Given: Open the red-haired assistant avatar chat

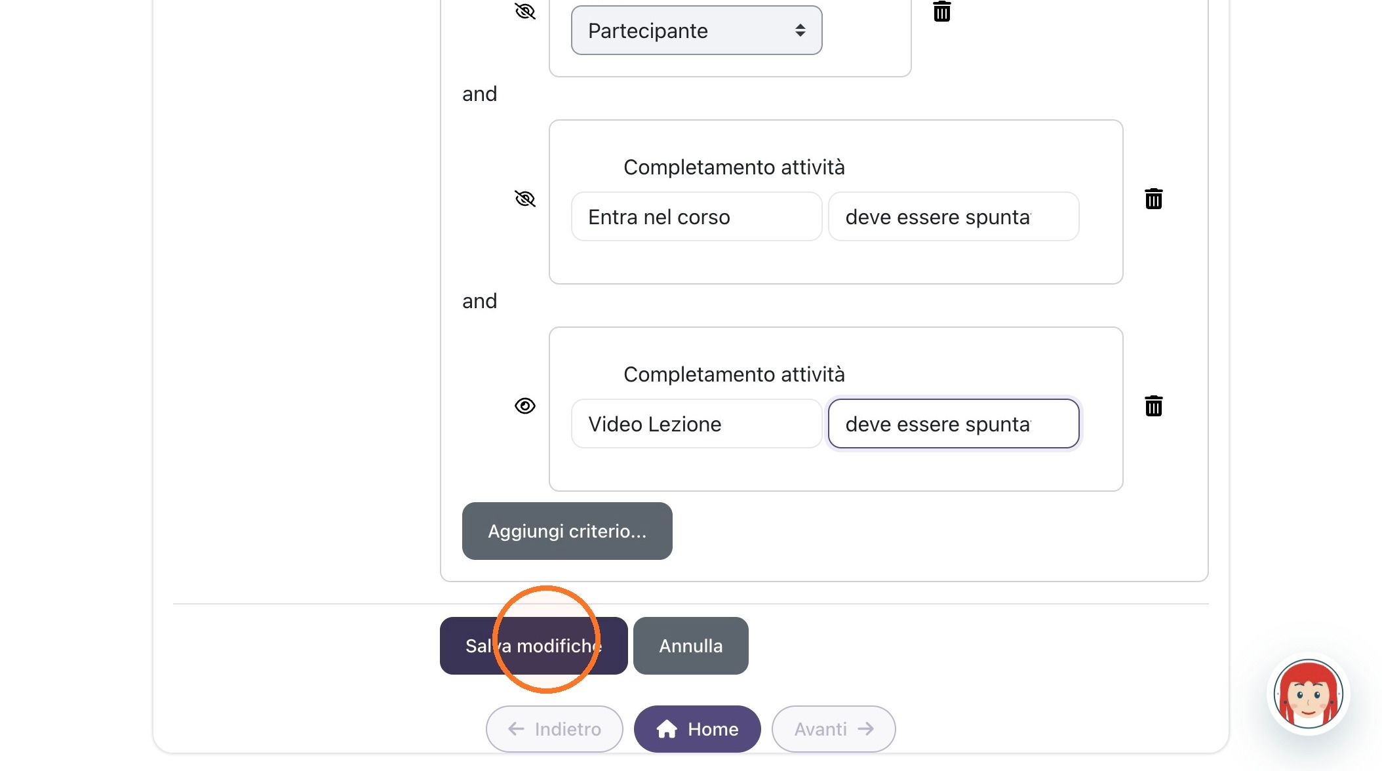Looking at the screenshot, I should (1308, 694).
